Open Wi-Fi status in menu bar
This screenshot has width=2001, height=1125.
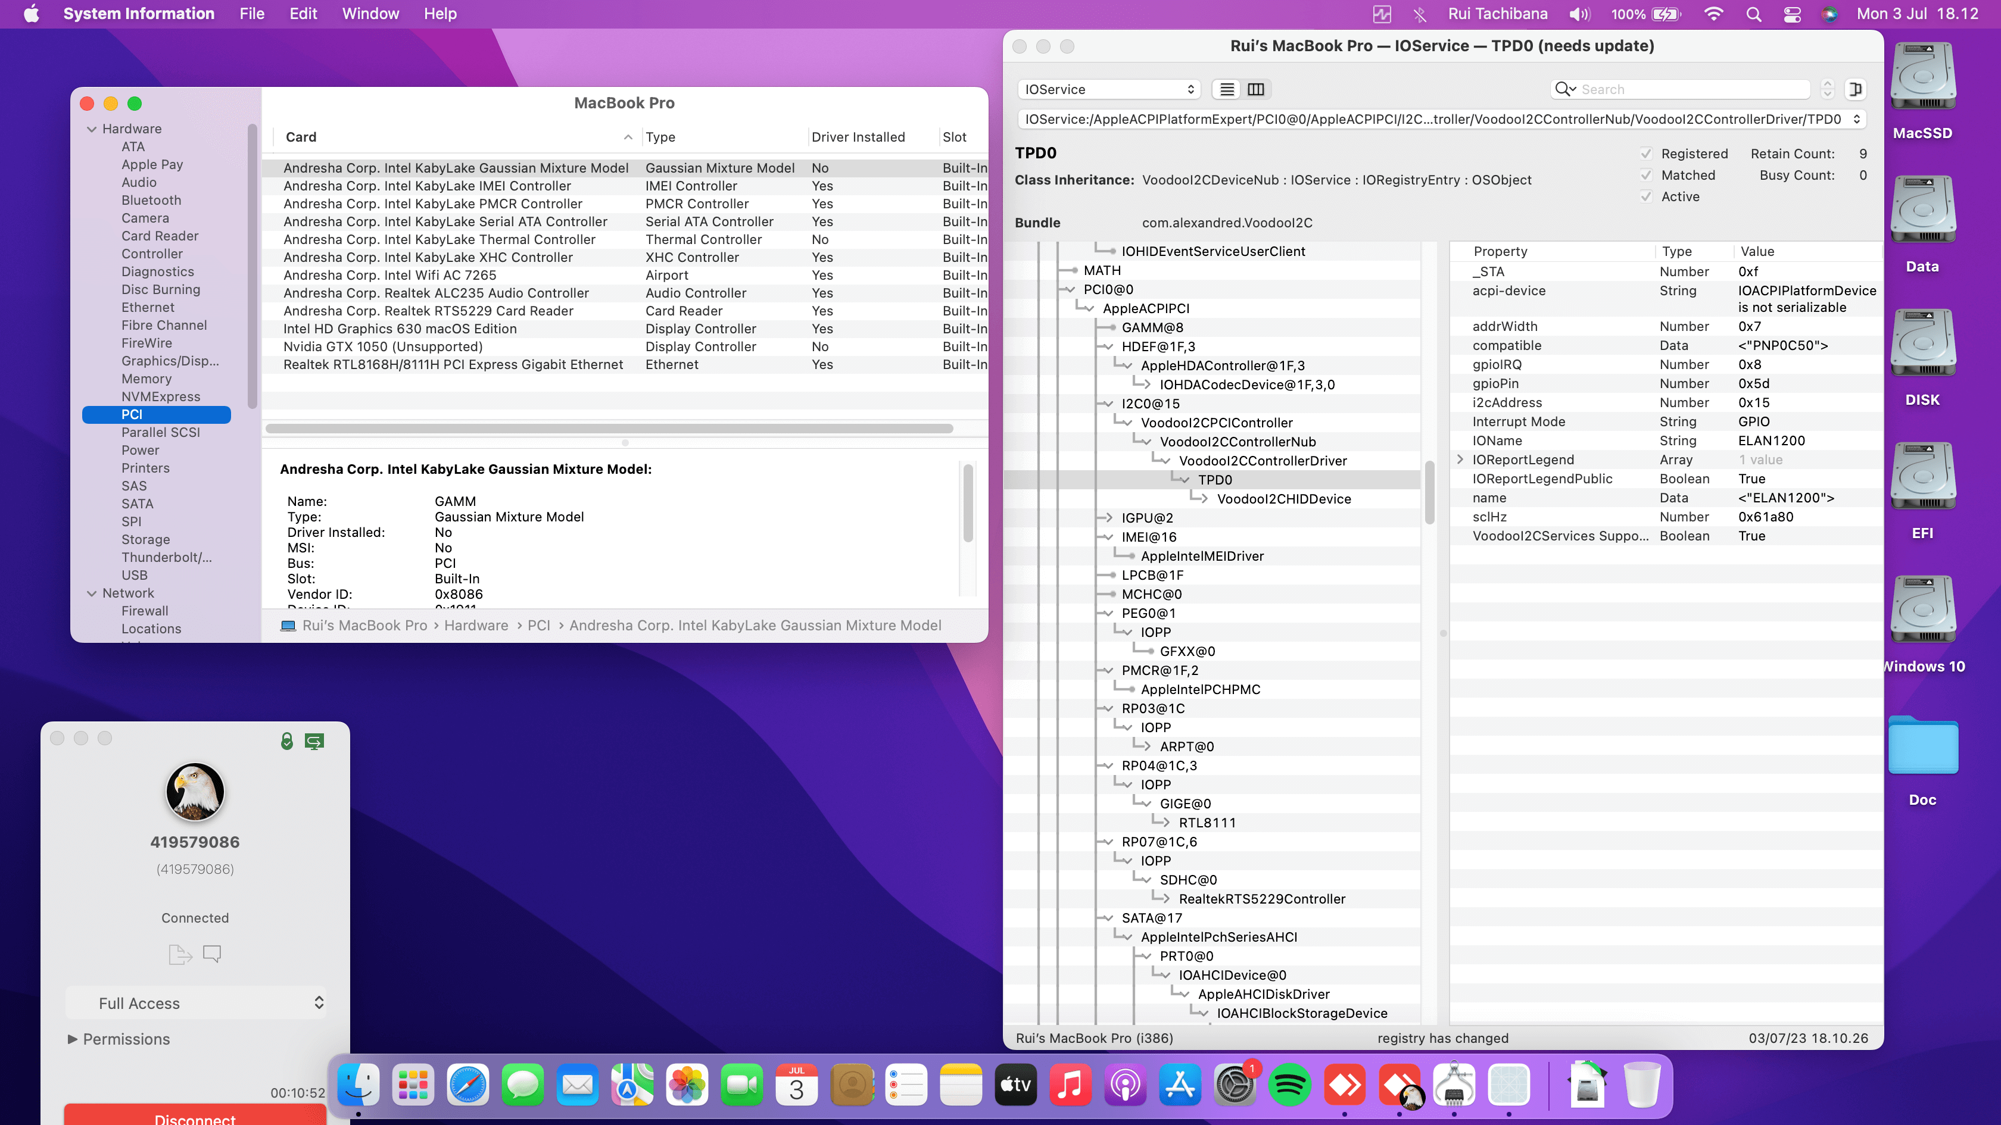[1713, 14]
